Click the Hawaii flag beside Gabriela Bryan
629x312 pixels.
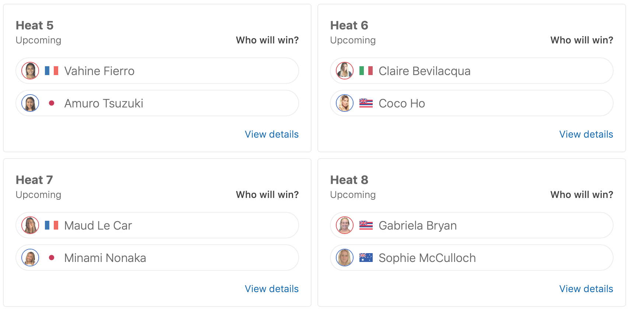tap(366, 225)
